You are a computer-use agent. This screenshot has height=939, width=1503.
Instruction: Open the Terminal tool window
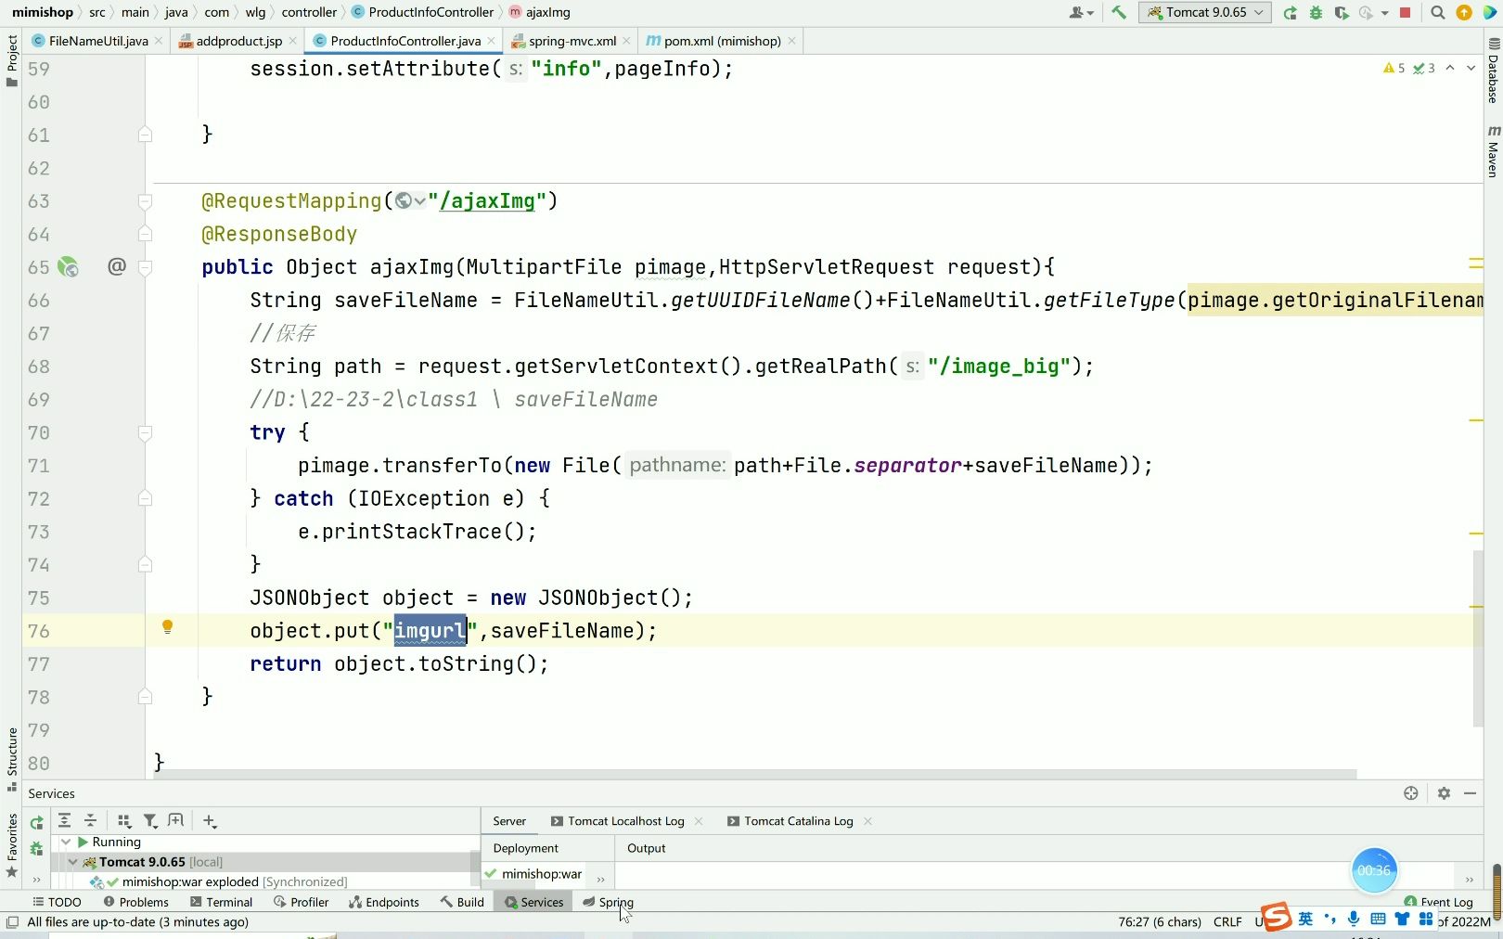click(x=221, y=902)
